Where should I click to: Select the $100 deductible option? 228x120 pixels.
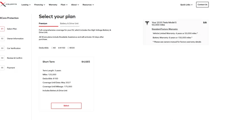point(59,48)
